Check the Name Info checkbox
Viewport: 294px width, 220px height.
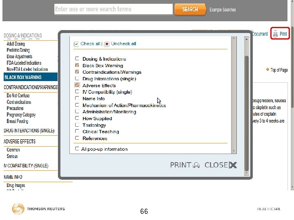click(77, 98)
